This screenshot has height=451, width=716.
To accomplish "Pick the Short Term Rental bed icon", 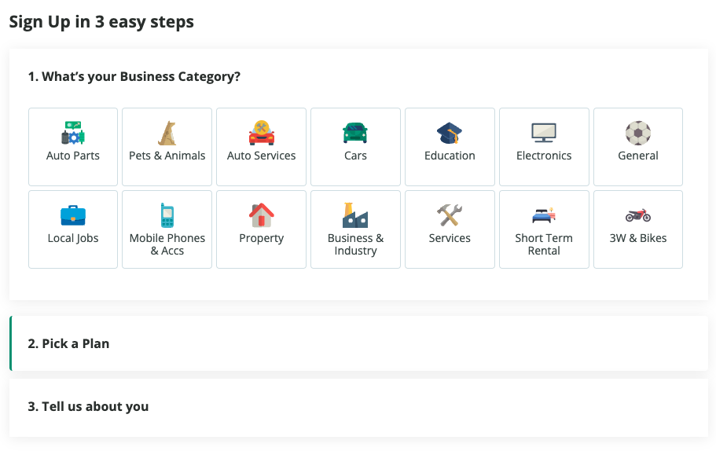I will 544,215.
